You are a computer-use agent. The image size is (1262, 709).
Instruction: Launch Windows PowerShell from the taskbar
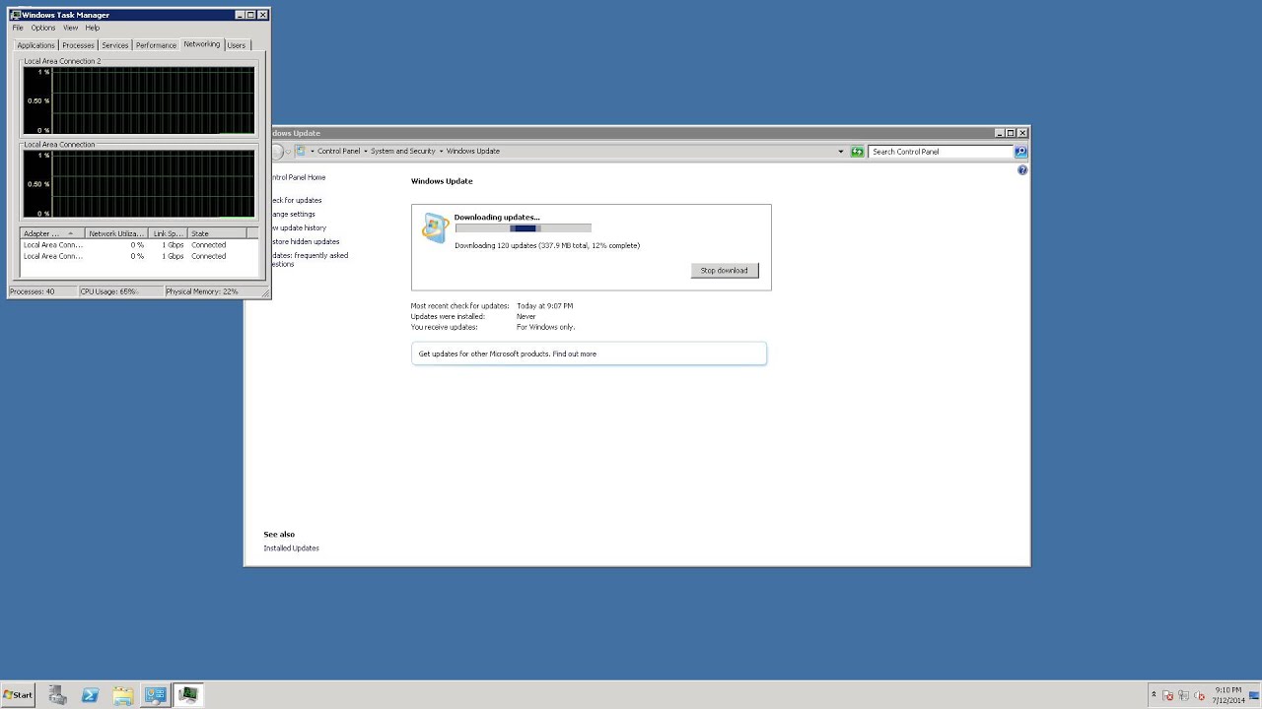[x=90, y=695]
